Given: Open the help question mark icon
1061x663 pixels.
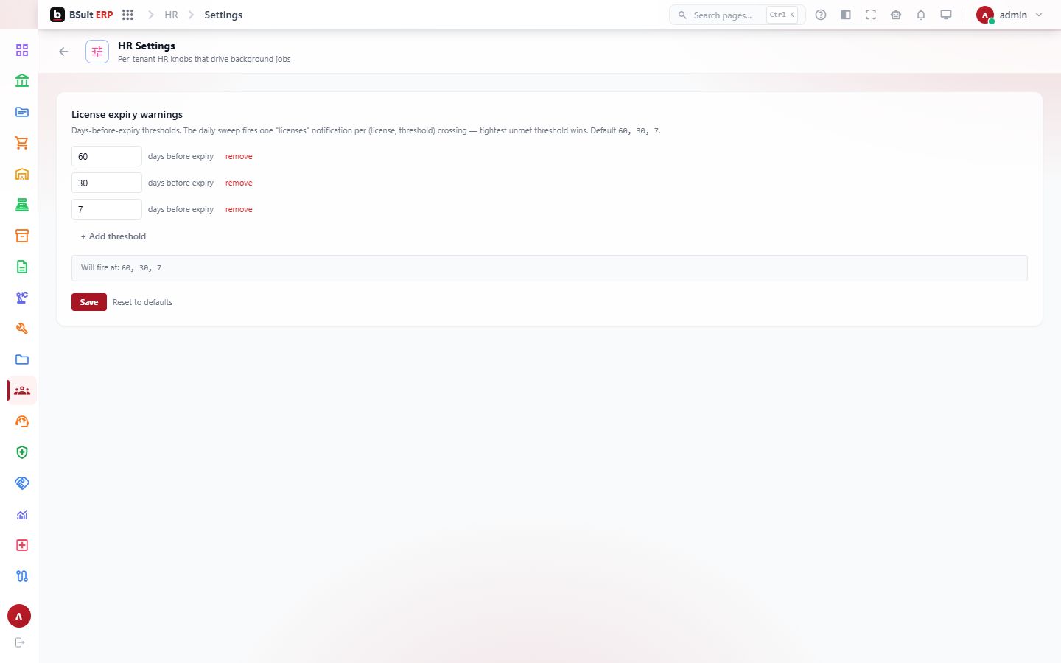Looking at the screenshot, I should [821, 15].
